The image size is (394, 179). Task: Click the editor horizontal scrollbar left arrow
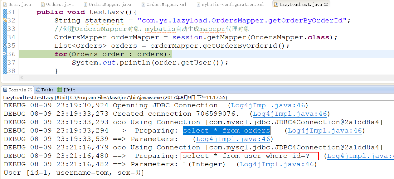pos(22,78)
